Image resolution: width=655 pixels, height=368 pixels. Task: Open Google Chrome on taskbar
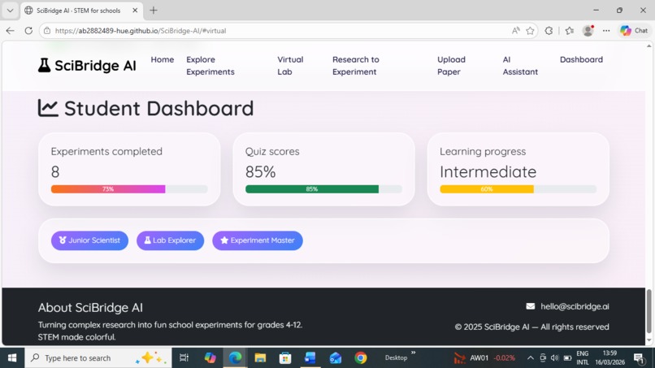pos(361,358)
